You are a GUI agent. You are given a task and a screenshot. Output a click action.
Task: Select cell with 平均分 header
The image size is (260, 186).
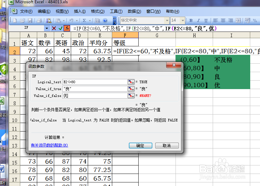point(100,42)
